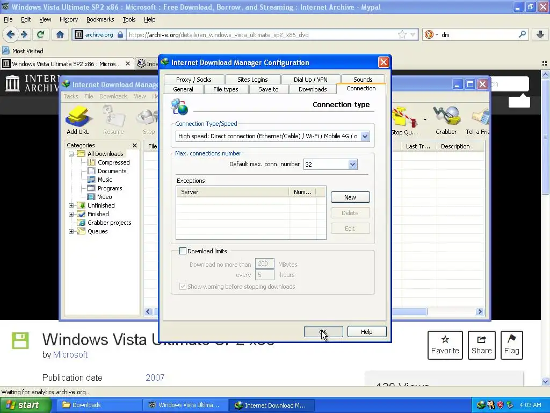Switch to the General tab
The width and height of the screenshot is (550, 413).
(x=183, y=89)
